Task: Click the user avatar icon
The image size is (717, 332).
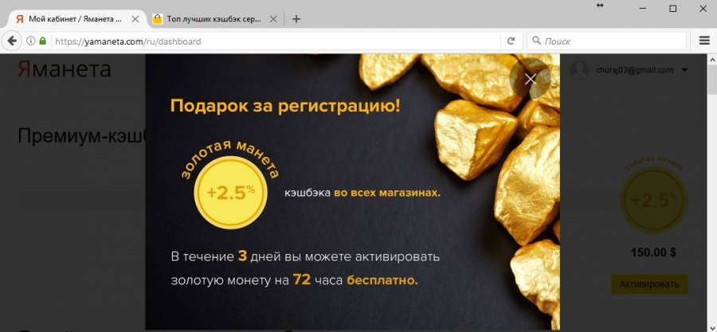Action: click(579, 70)
